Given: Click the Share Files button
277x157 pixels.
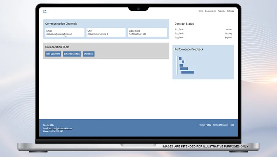Looking at the screenshot, I should pos(89,54).
